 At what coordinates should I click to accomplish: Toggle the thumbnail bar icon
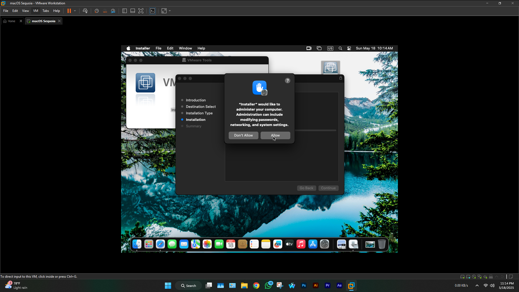[x=133, y=11]
